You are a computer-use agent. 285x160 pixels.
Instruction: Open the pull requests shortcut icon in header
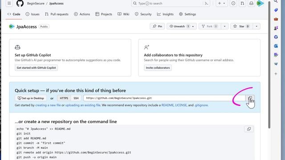[242, 3]
